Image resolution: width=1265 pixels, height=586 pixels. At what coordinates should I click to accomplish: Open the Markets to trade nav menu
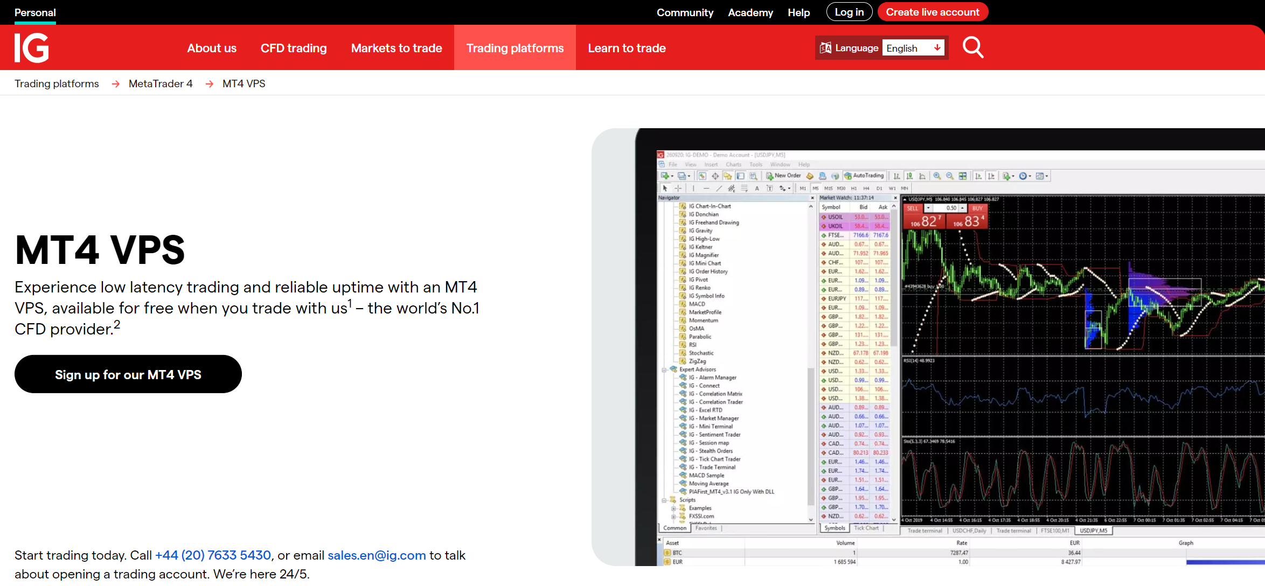click(397, 48)
